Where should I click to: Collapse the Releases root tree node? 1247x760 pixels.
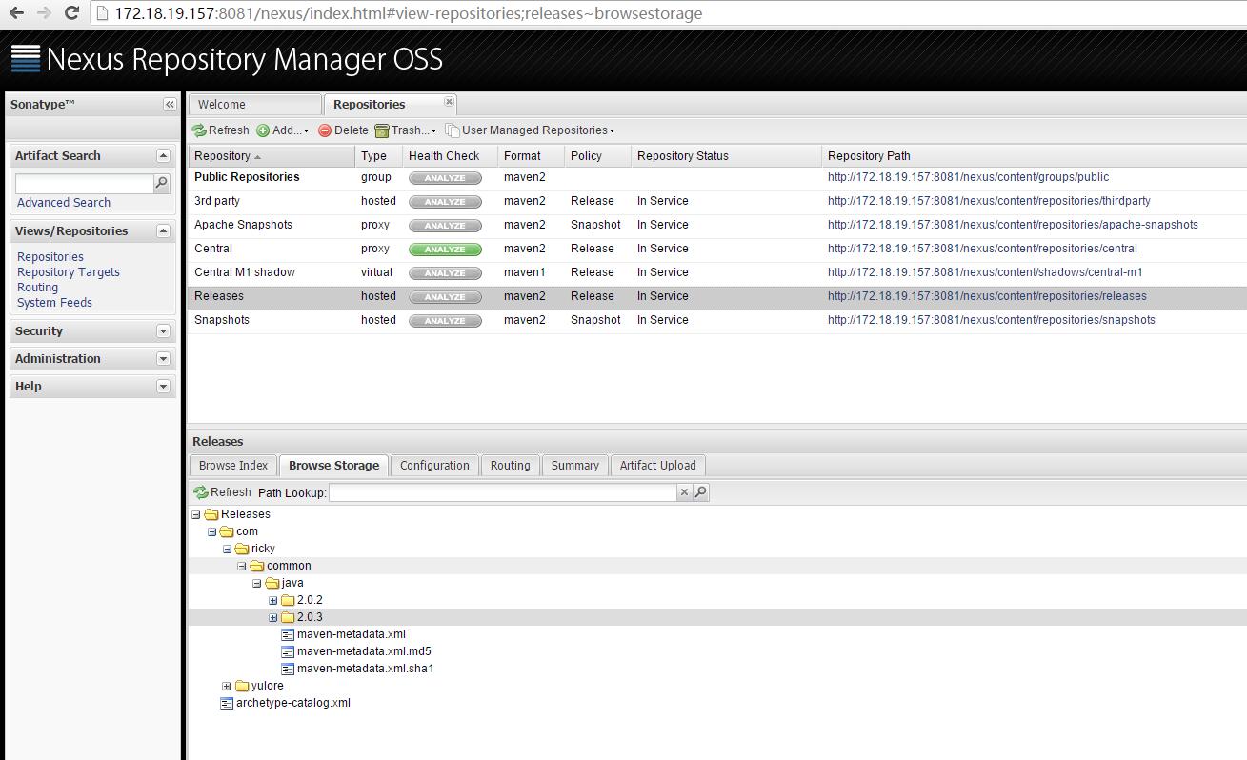pos(196,514)
